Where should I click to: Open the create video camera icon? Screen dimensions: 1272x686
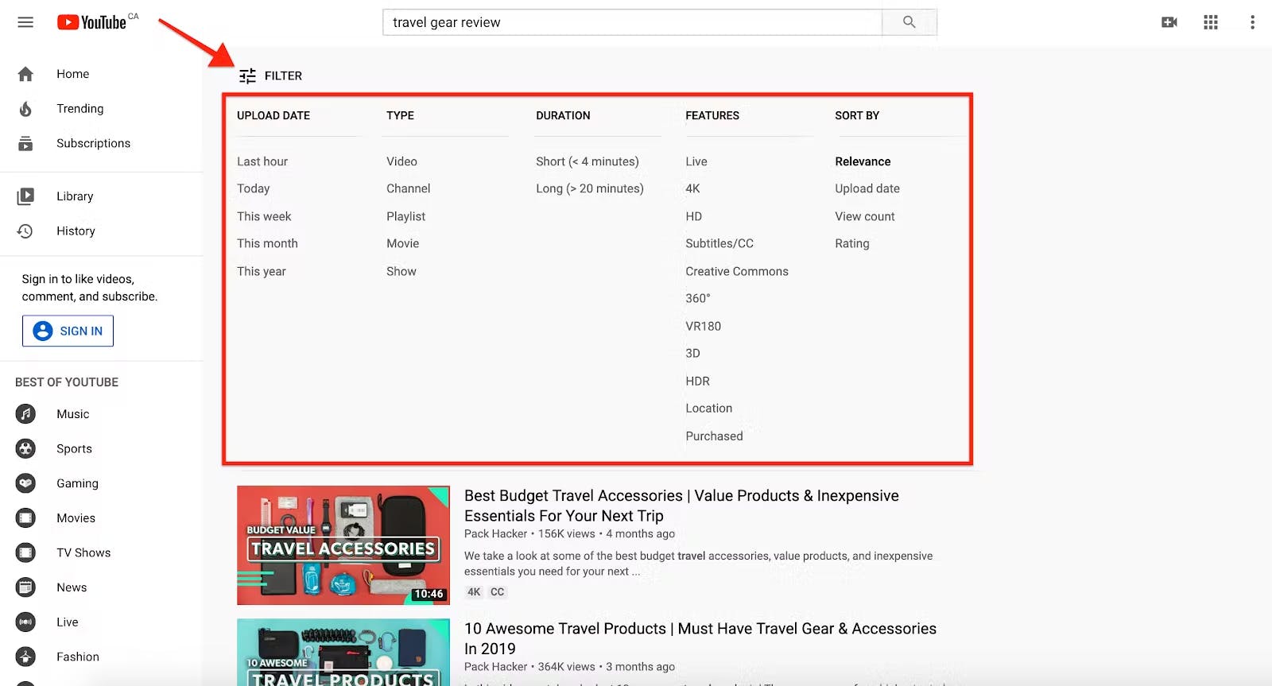[x=1169, y=22]
